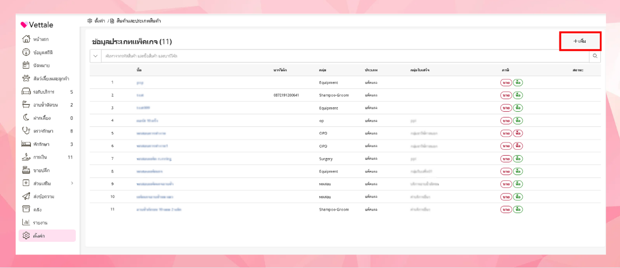Image resolution: width=620 pixels, height=268 pixels.
Task: Click Equipment group in row 1
Action: [x=329, y=82]
